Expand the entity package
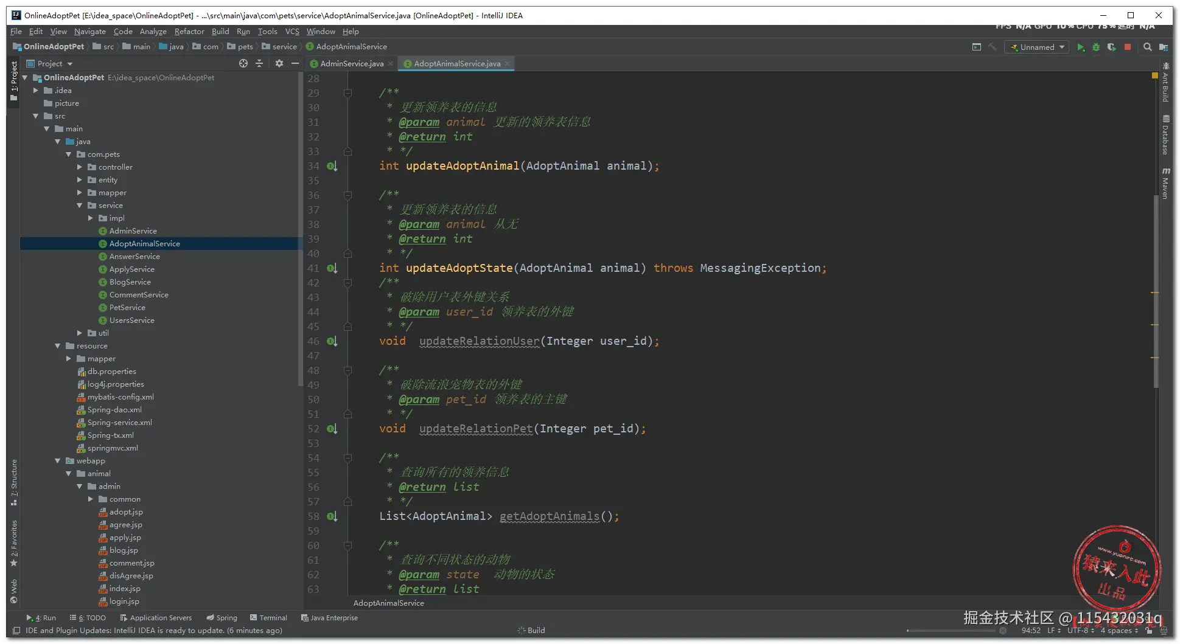This screenshot has width=1180, height=644. point(80,180)
